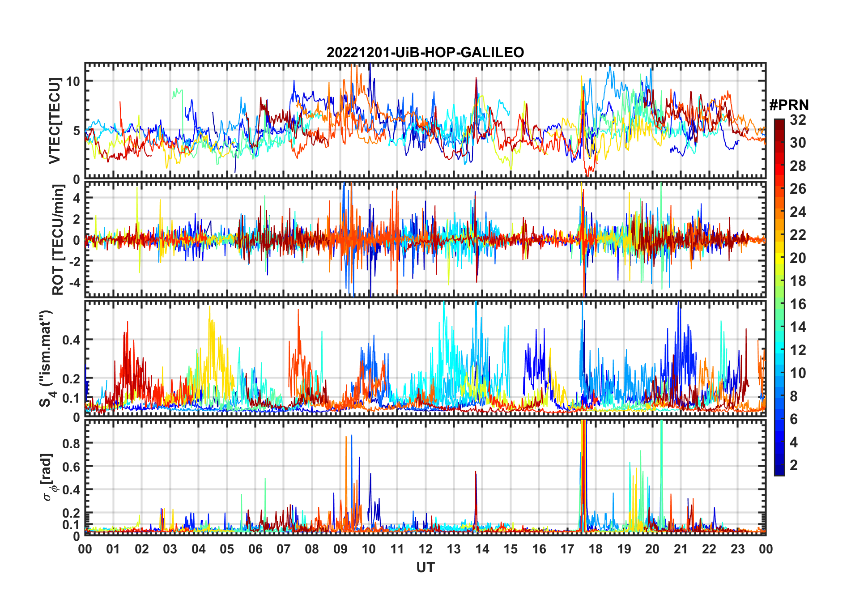This screenshot has height=595, width=851.
Task: Click x-axis tick label 12
Action: point(425,549)
